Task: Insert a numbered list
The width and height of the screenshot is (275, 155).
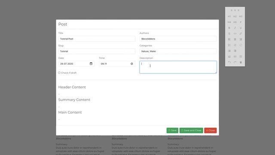Action: (x=235, y=45)
